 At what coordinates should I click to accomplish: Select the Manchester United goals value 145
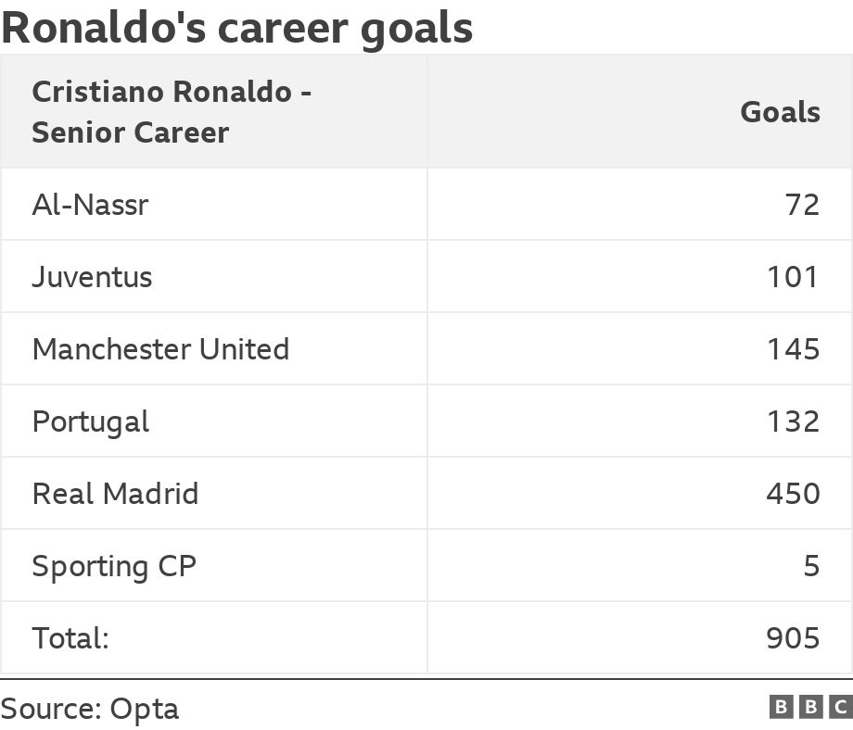click(793, 348)
